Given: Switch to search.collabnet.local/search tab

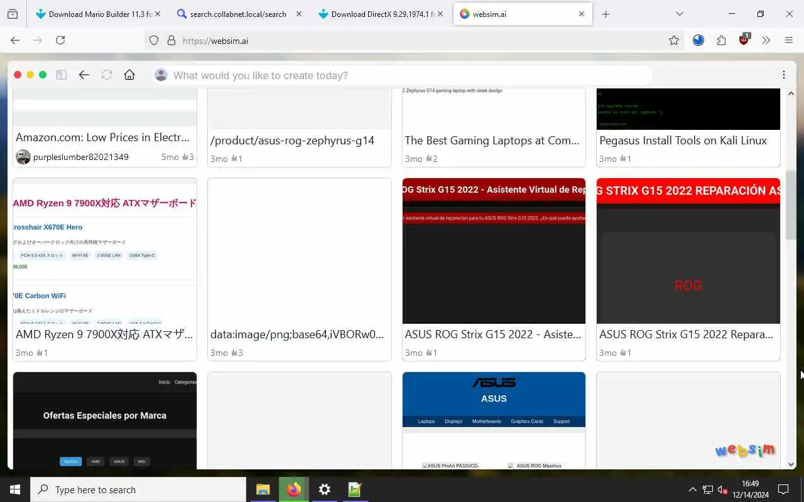Looking at the screenshot, I should tap(238, 14).
